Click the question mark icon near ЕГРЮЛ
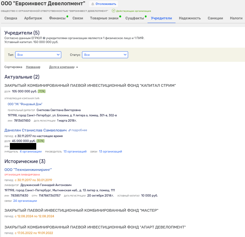 pyautogui.click(x=44, y=38)
